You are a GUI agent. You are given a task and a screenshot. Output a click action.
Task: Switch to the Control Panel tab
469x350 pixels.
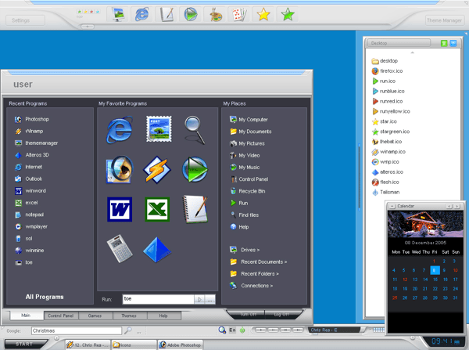click(x=59, y=316)
